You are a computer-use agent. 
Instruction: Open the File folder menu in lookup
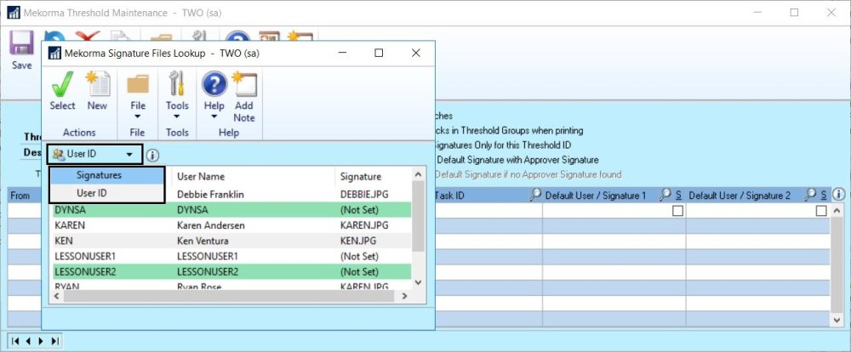[138, 95]
